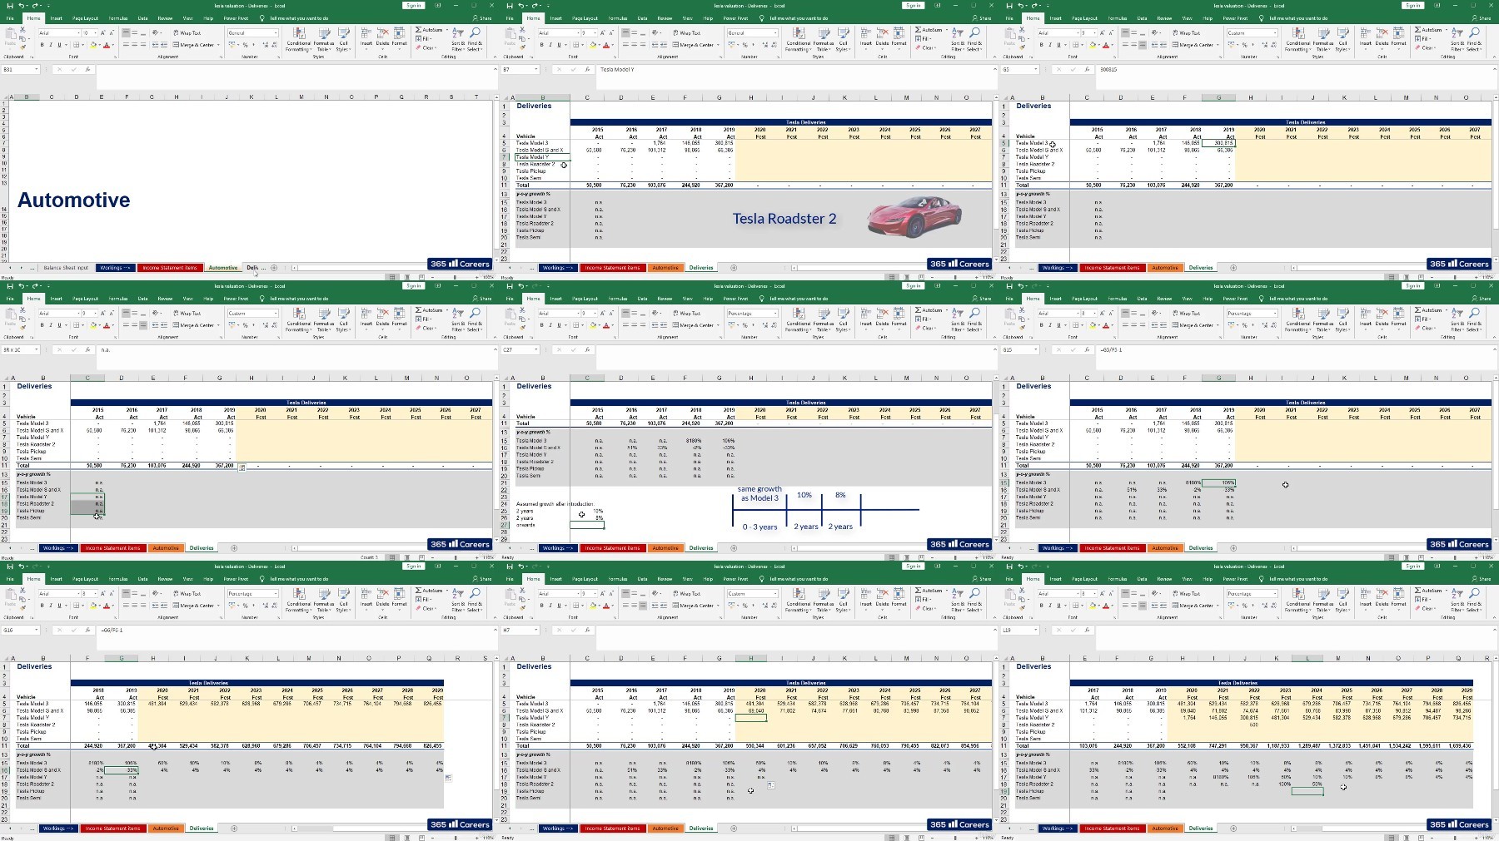
Task: Click the Tesla Roadster 2 car image
Action: point(914,216)
